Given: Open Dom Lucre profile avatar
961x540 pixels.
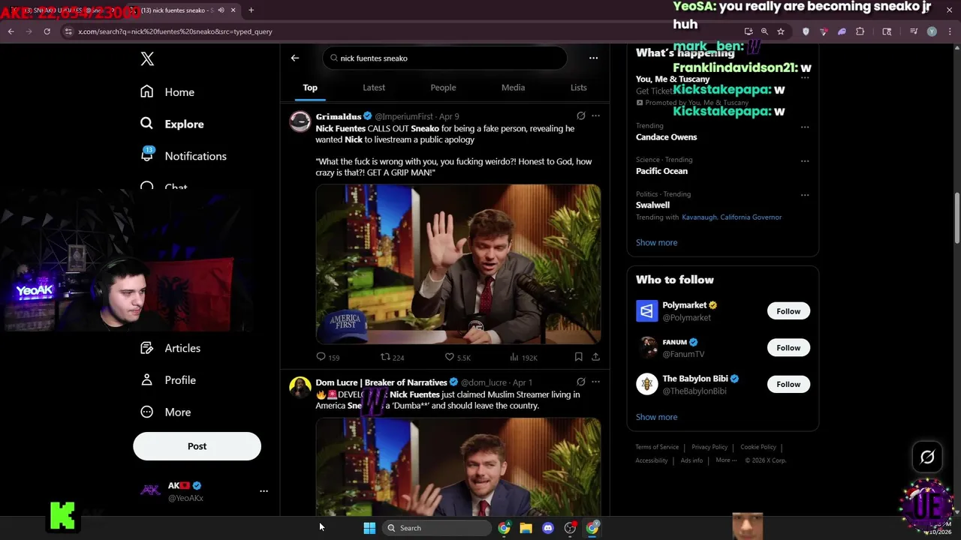Looking at the screenshot, I should click(x=300, y=388).
